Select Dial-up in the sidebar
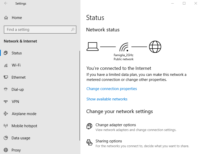 pos(40,90)
